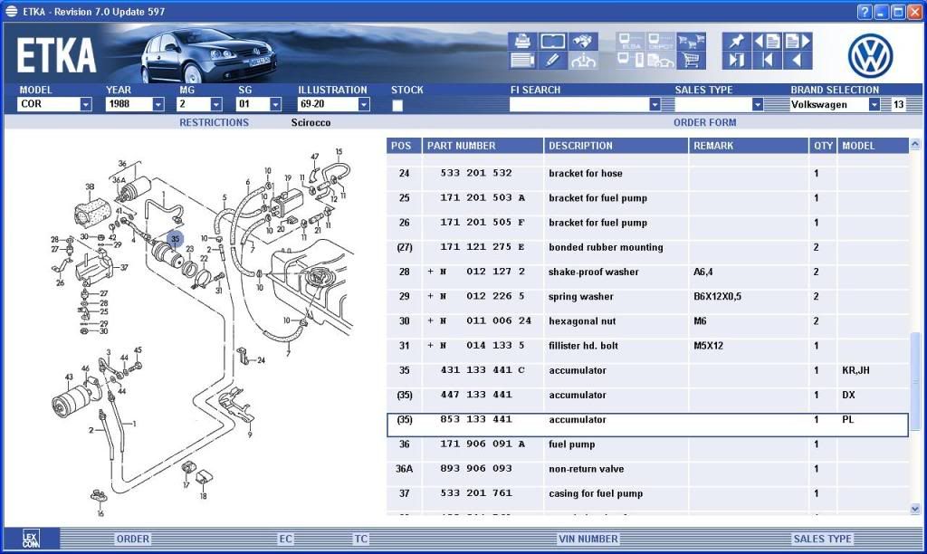Open ELBA with its toolbar icon
The width and height of the screenshot is (927, 554).
(629, 41)
